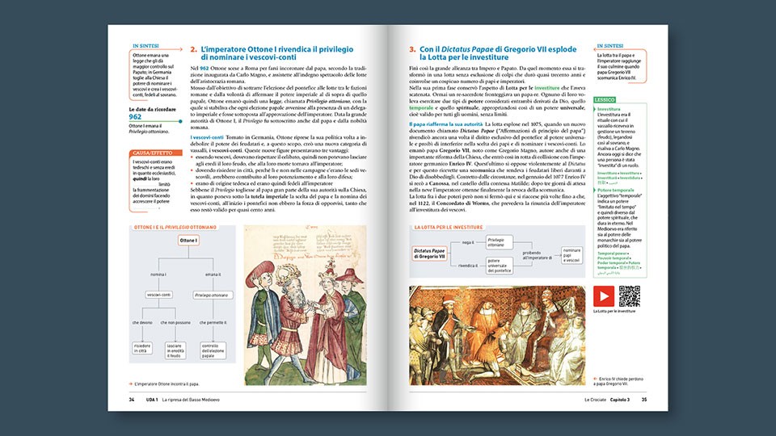The width and height of the screenshot is (776, 436).
Task: Click the green highlighted word 'temporale' in paragraph
Action: (421, 107)
